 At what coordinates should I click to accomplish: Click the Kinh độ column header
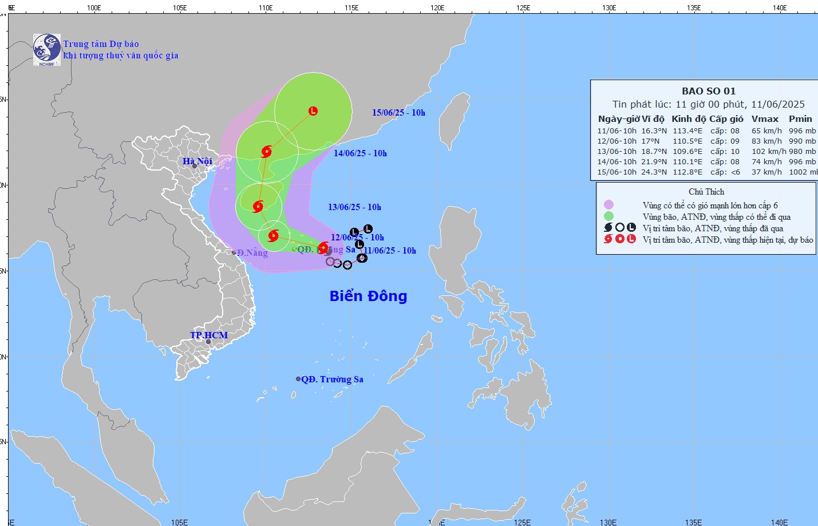[689, 119]
